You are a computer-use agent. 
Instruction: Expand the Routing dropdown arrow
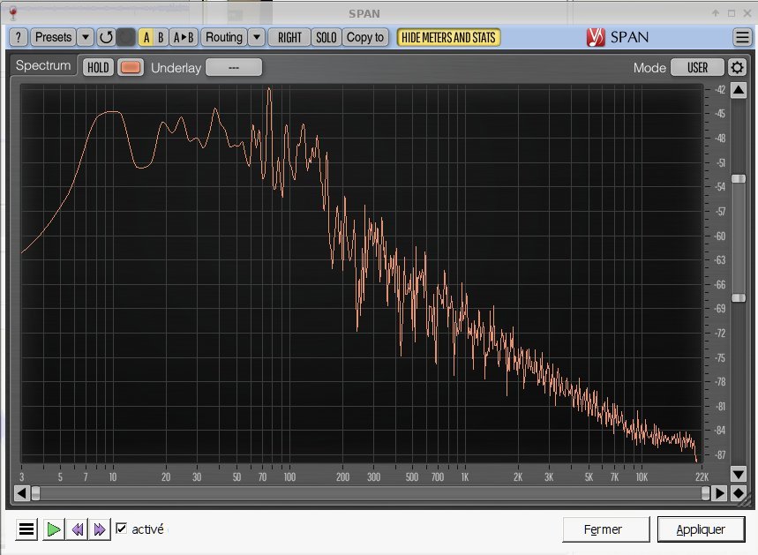257,37
